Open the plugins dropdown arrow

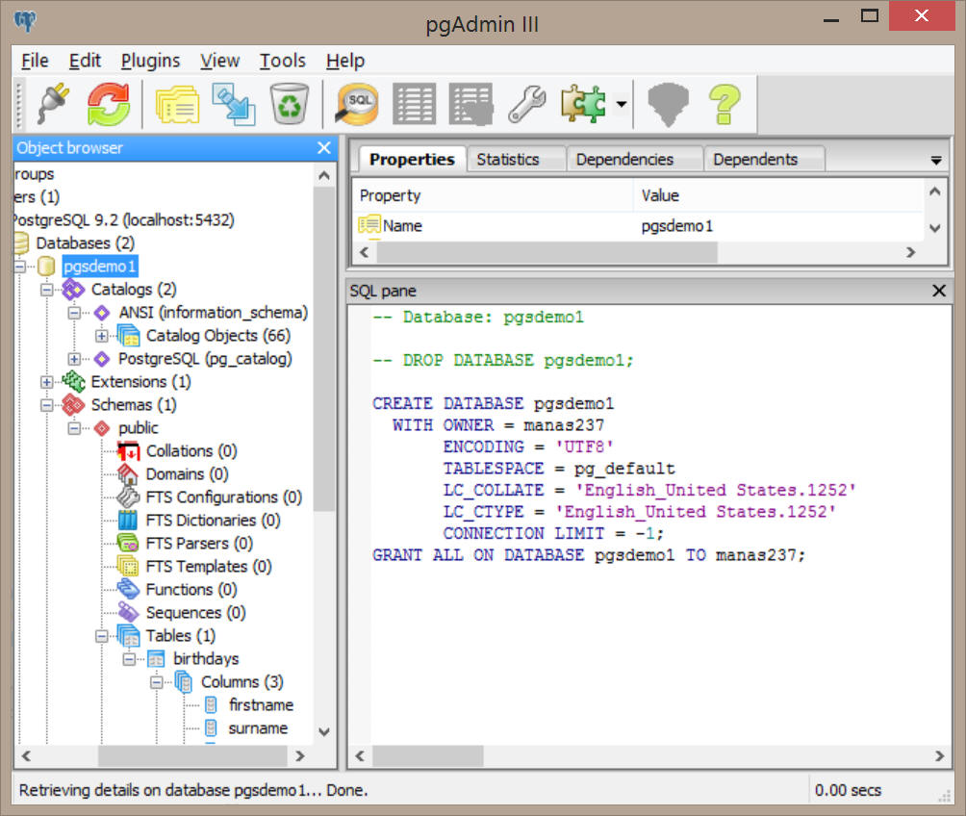622,104
